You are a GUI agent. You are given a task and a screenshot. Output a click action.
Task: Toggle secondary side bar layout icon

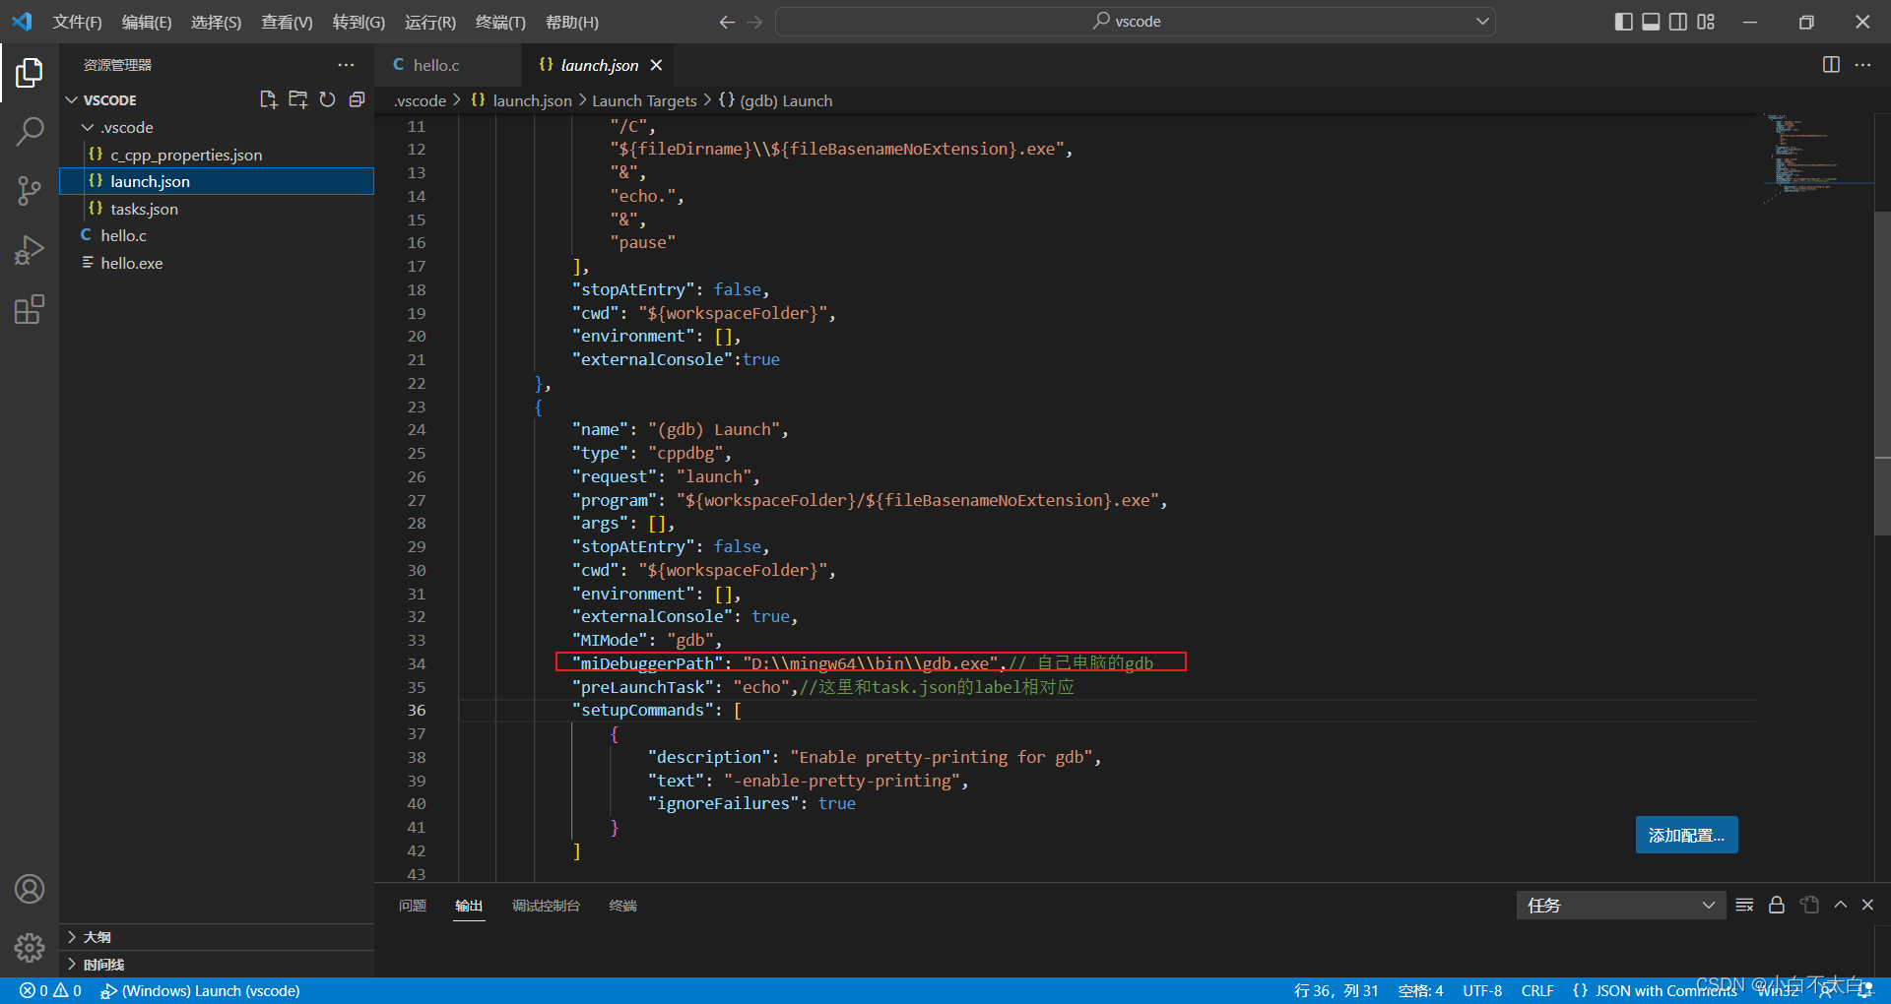pos(1678,22)
